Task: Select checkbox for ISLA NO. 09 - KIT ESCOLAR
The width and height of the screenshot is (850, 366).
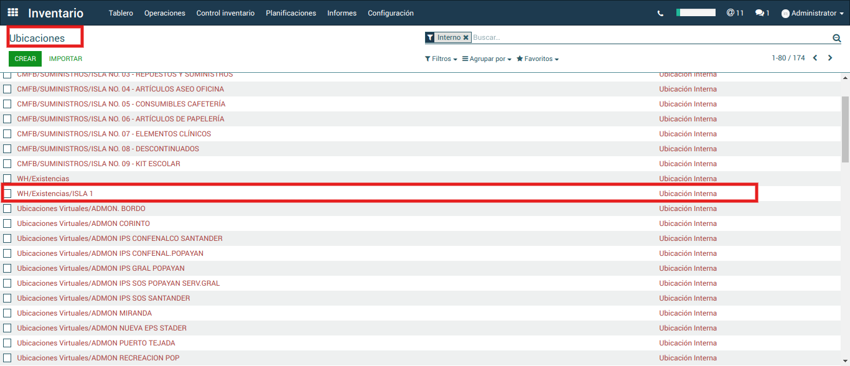Action: point(7,164)
